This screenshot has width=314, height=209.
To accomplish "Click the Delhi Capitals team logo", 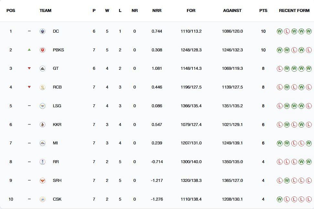I will tap(42, 31).
